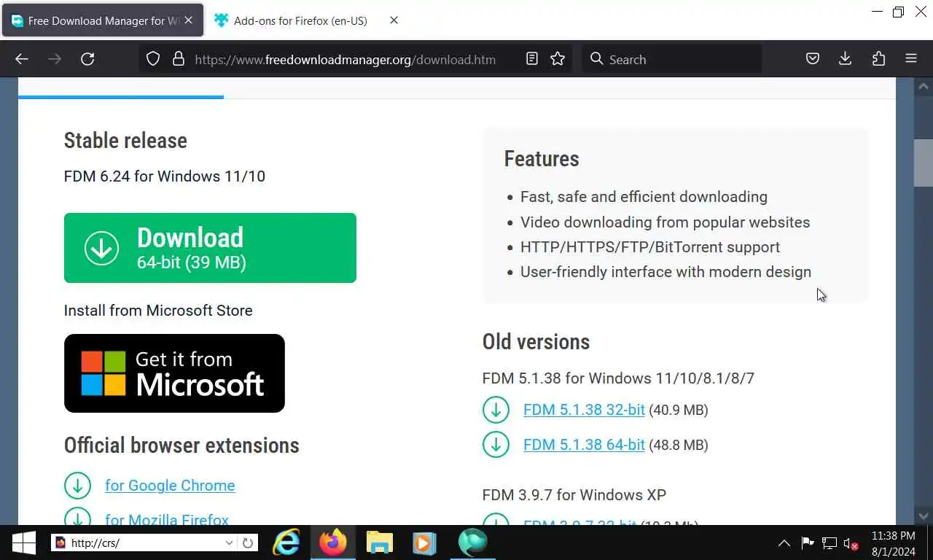Open the FDM 5.1.38 32-bit link
The height and width of the screenshot is (560, 933).
584,410
